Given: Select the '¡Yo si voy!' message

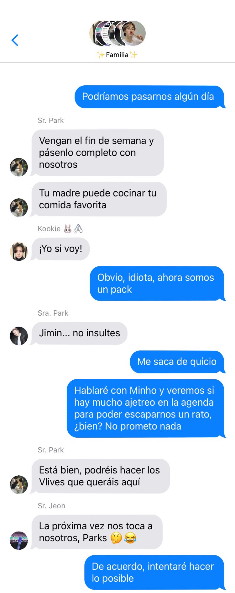Looking at the screenshot, I should coord(60,249).
